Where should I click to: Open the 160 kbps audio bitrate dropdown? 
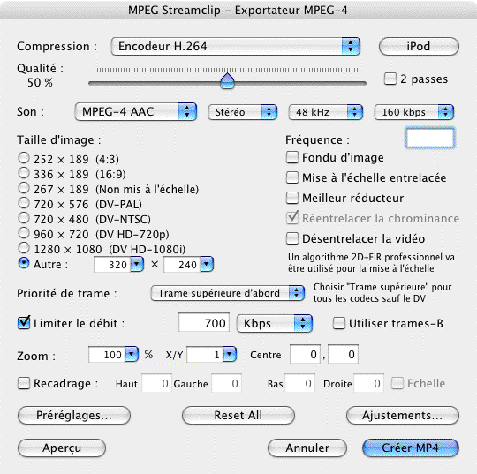pyautogui.click(x=413, y=112)
